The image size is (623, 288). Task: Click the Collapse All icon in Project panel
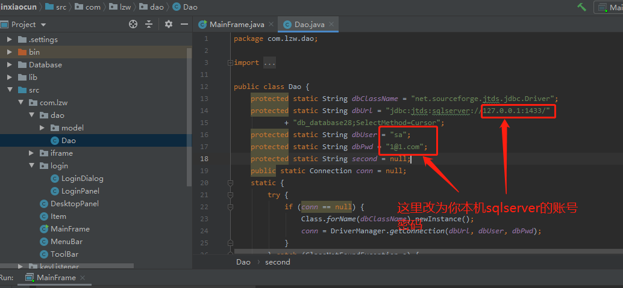click(x=149, y=24)
